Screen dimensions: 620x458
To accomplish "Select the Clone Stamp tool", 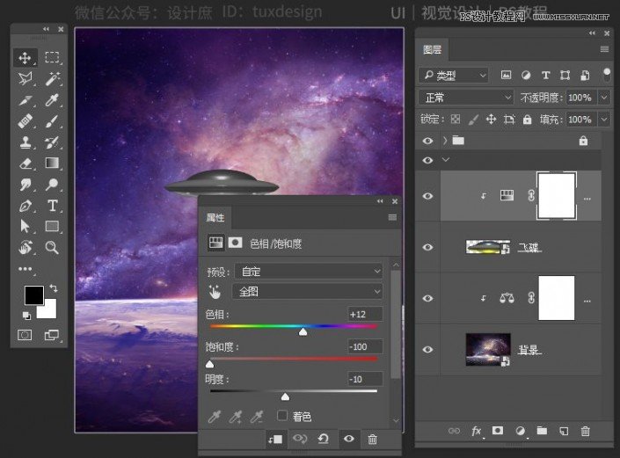I will click(25, 142).
